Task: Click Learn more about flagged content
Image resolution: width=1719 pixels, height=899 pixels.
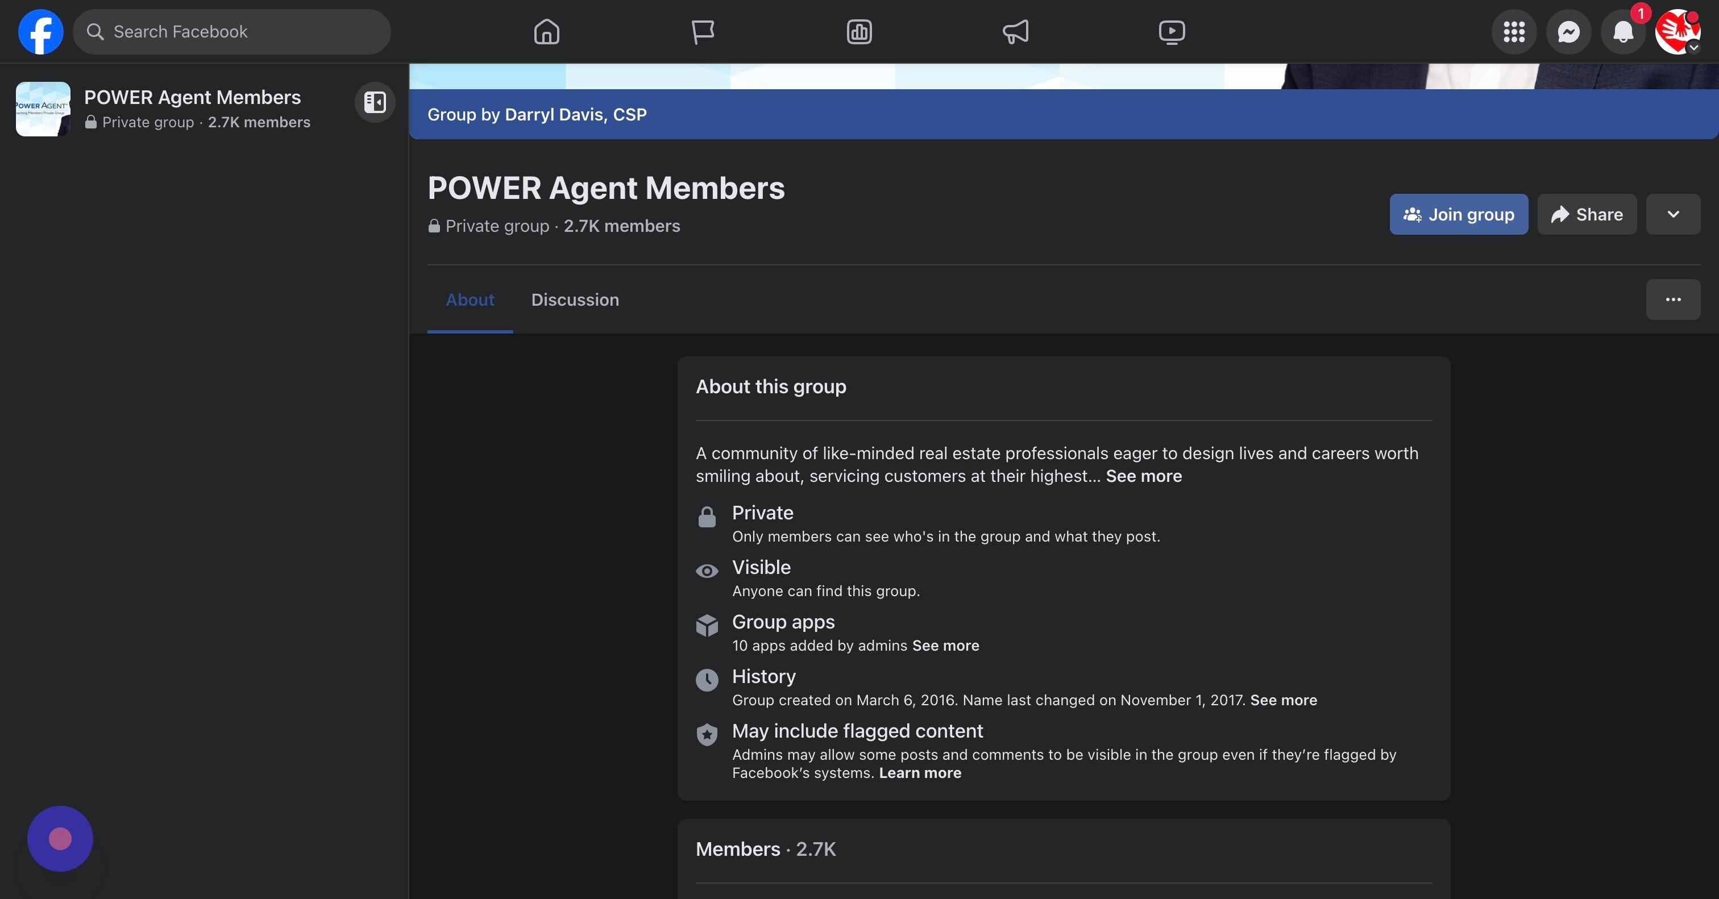Action: point(920,773)
